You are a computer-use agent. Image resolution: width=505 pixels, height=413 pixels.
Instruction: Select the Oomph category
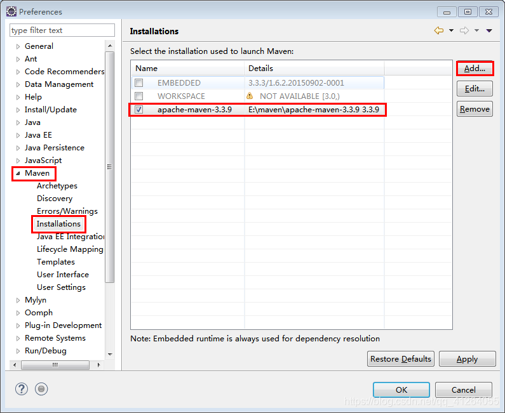click(39, 313)
